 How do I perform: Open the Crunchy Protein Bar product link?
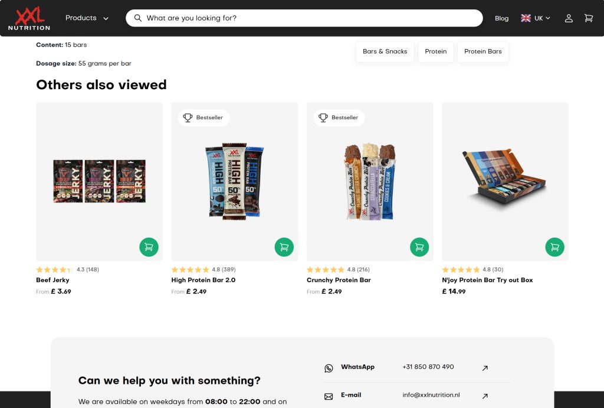[x=339, y=280]
